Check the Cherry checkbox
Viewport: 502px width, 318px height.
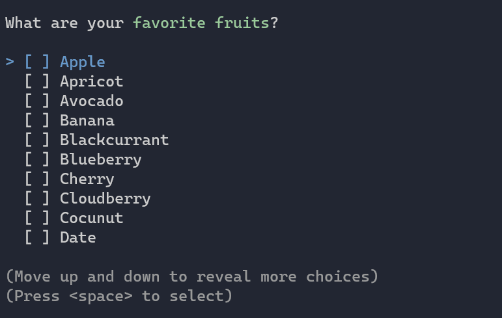[37, 179]
